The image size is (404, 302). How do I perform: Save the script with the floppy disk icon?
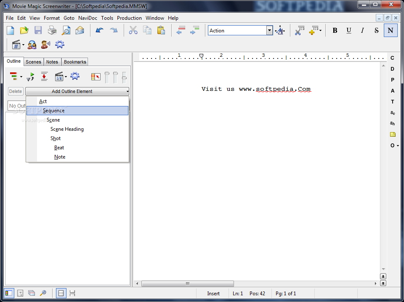[38, 30]
